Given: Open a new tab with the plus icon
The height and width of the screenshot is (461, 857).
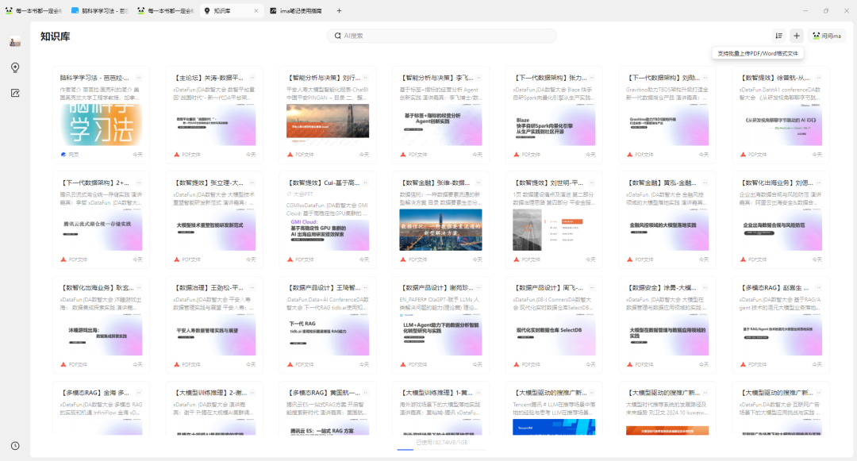Looking at the screenshot, I should (x=339, y=10).
